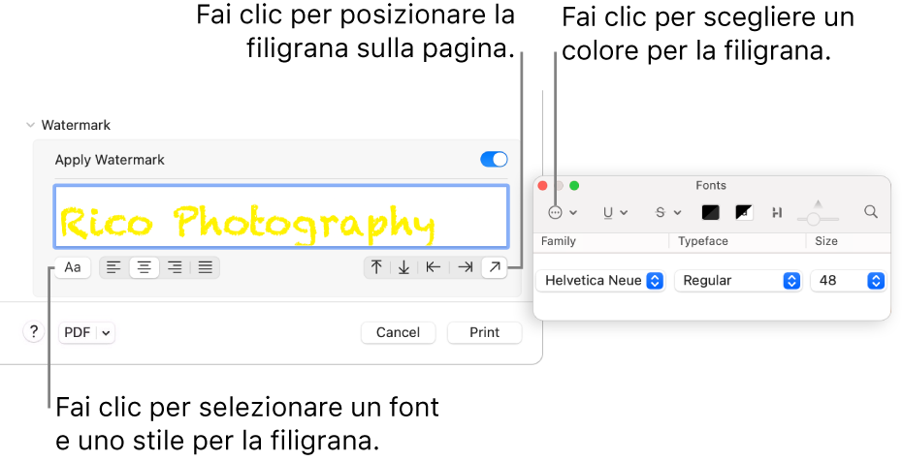The width and height of the screenshot is (903, 461).
Task: Position watermark at left edge
Action: 433,267
